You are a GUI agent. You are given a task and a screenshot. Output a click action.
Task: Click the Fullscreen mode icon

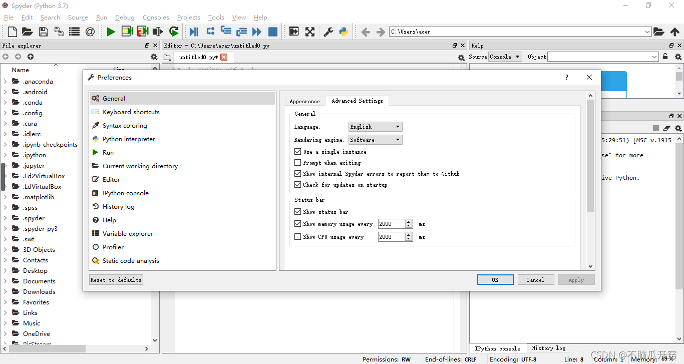point(310,32)
